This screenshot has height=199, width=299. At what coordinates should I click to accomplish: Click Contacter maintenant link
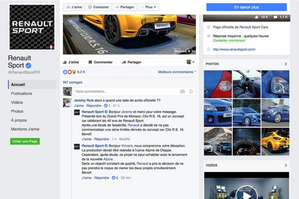pos(229,40)
